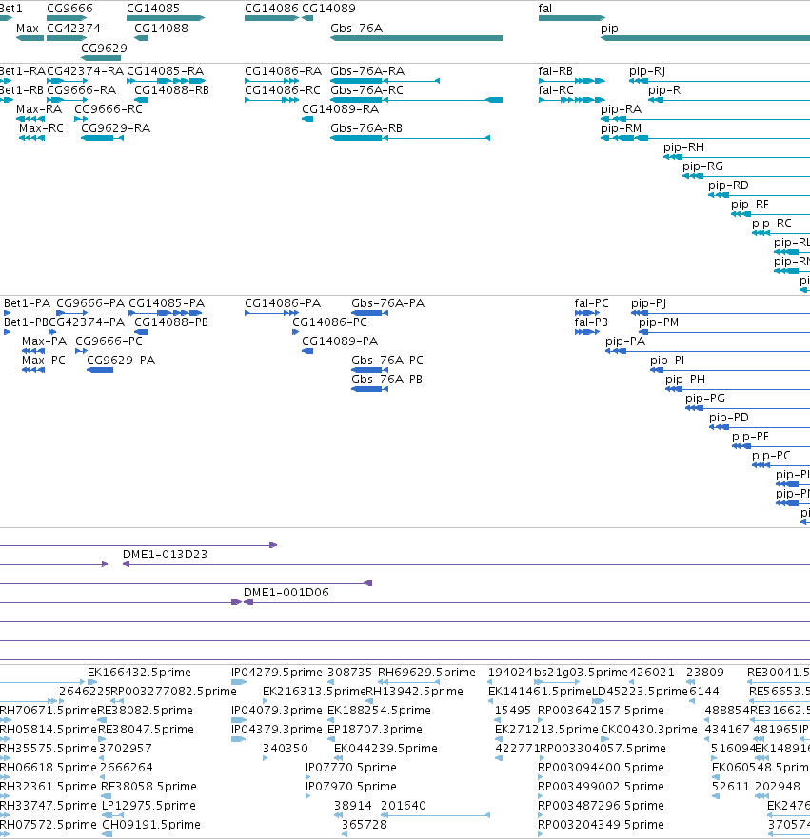Click the fal-PB protein label
The width and height of the screenshot is (810, 839).
coord(591,322)
